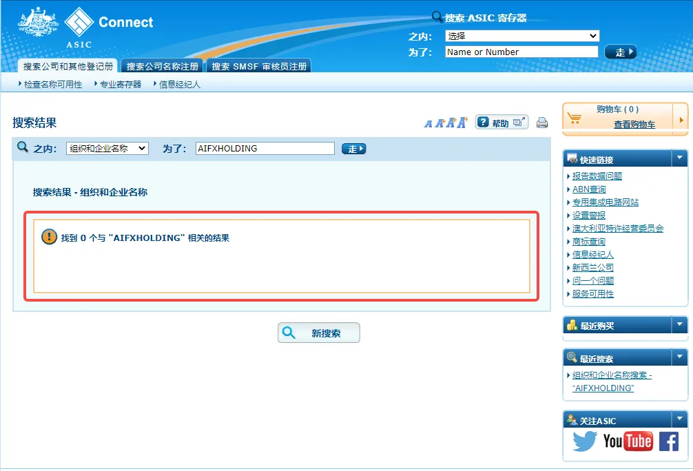Click the 走 button next to AIFXHOLDING

(x=353, y=149)
